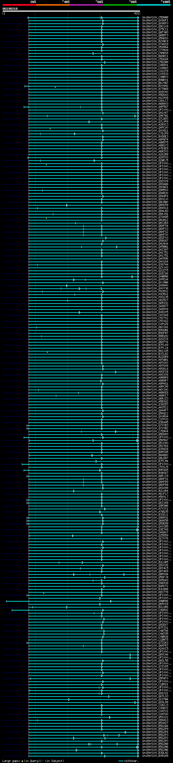Click the cyan ~100% identity legend bar

point(154,5)
